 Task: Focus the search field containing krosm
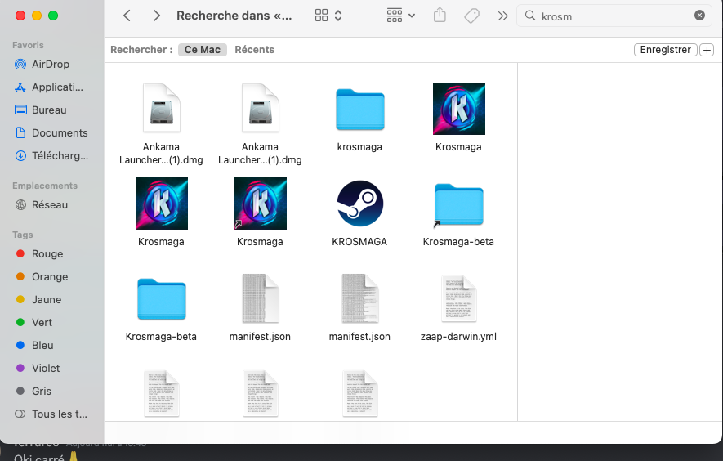click(614, 16)
